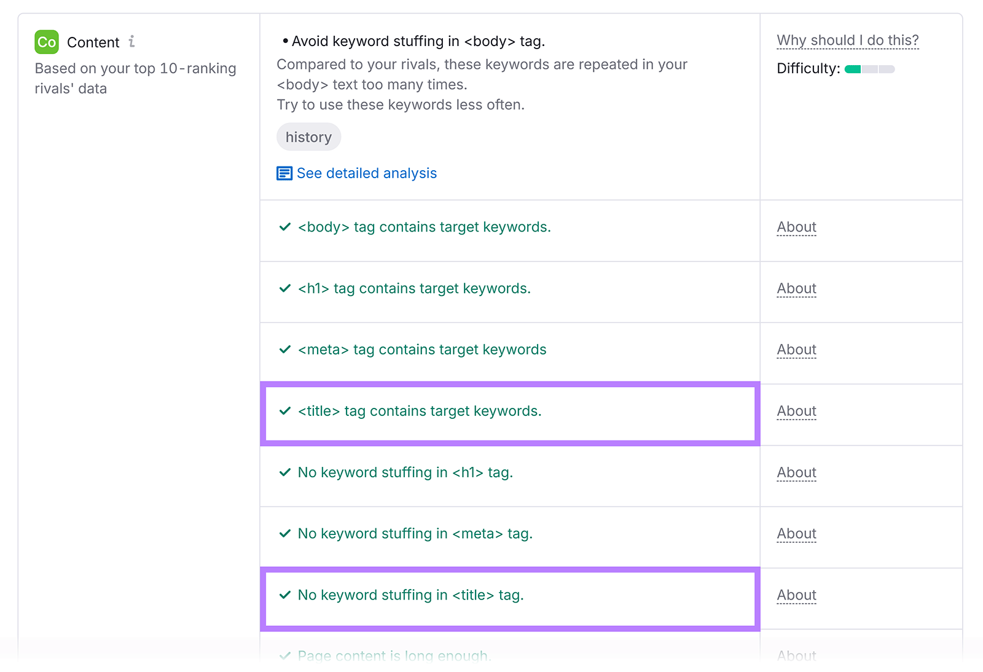Expand the Why should I do this explanation
983x672 pixels.
click(x=847, y=39)
